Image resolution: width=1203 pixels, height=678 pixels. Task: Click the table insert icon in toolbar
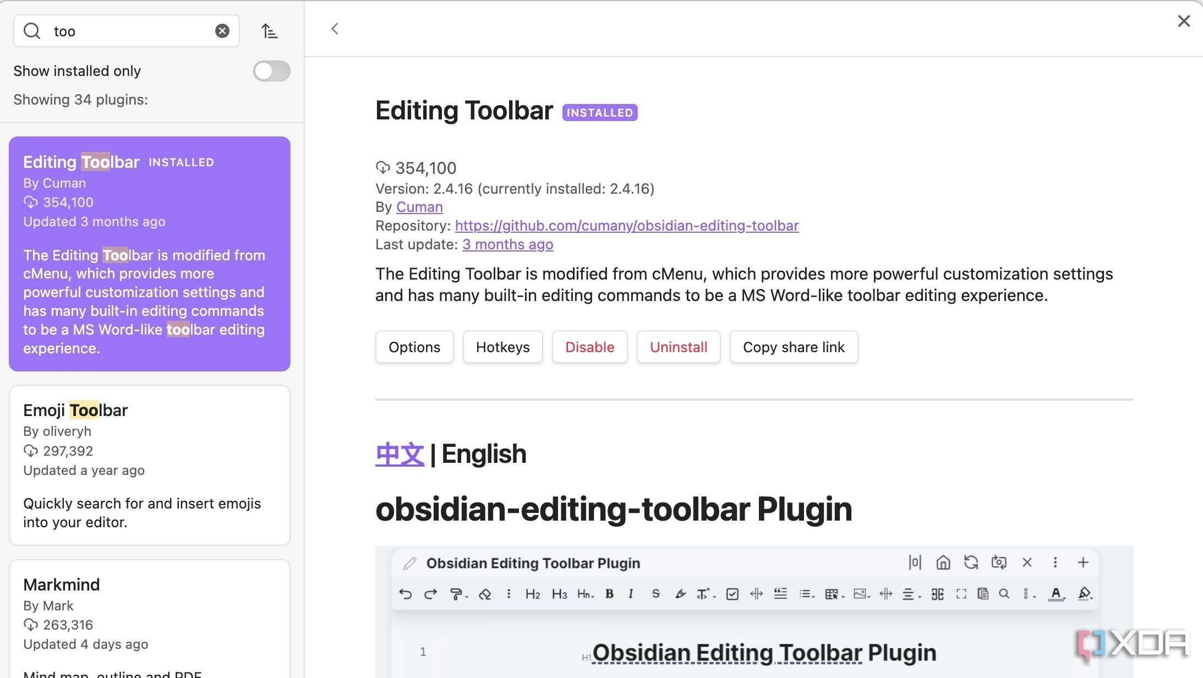pos(830,594)
